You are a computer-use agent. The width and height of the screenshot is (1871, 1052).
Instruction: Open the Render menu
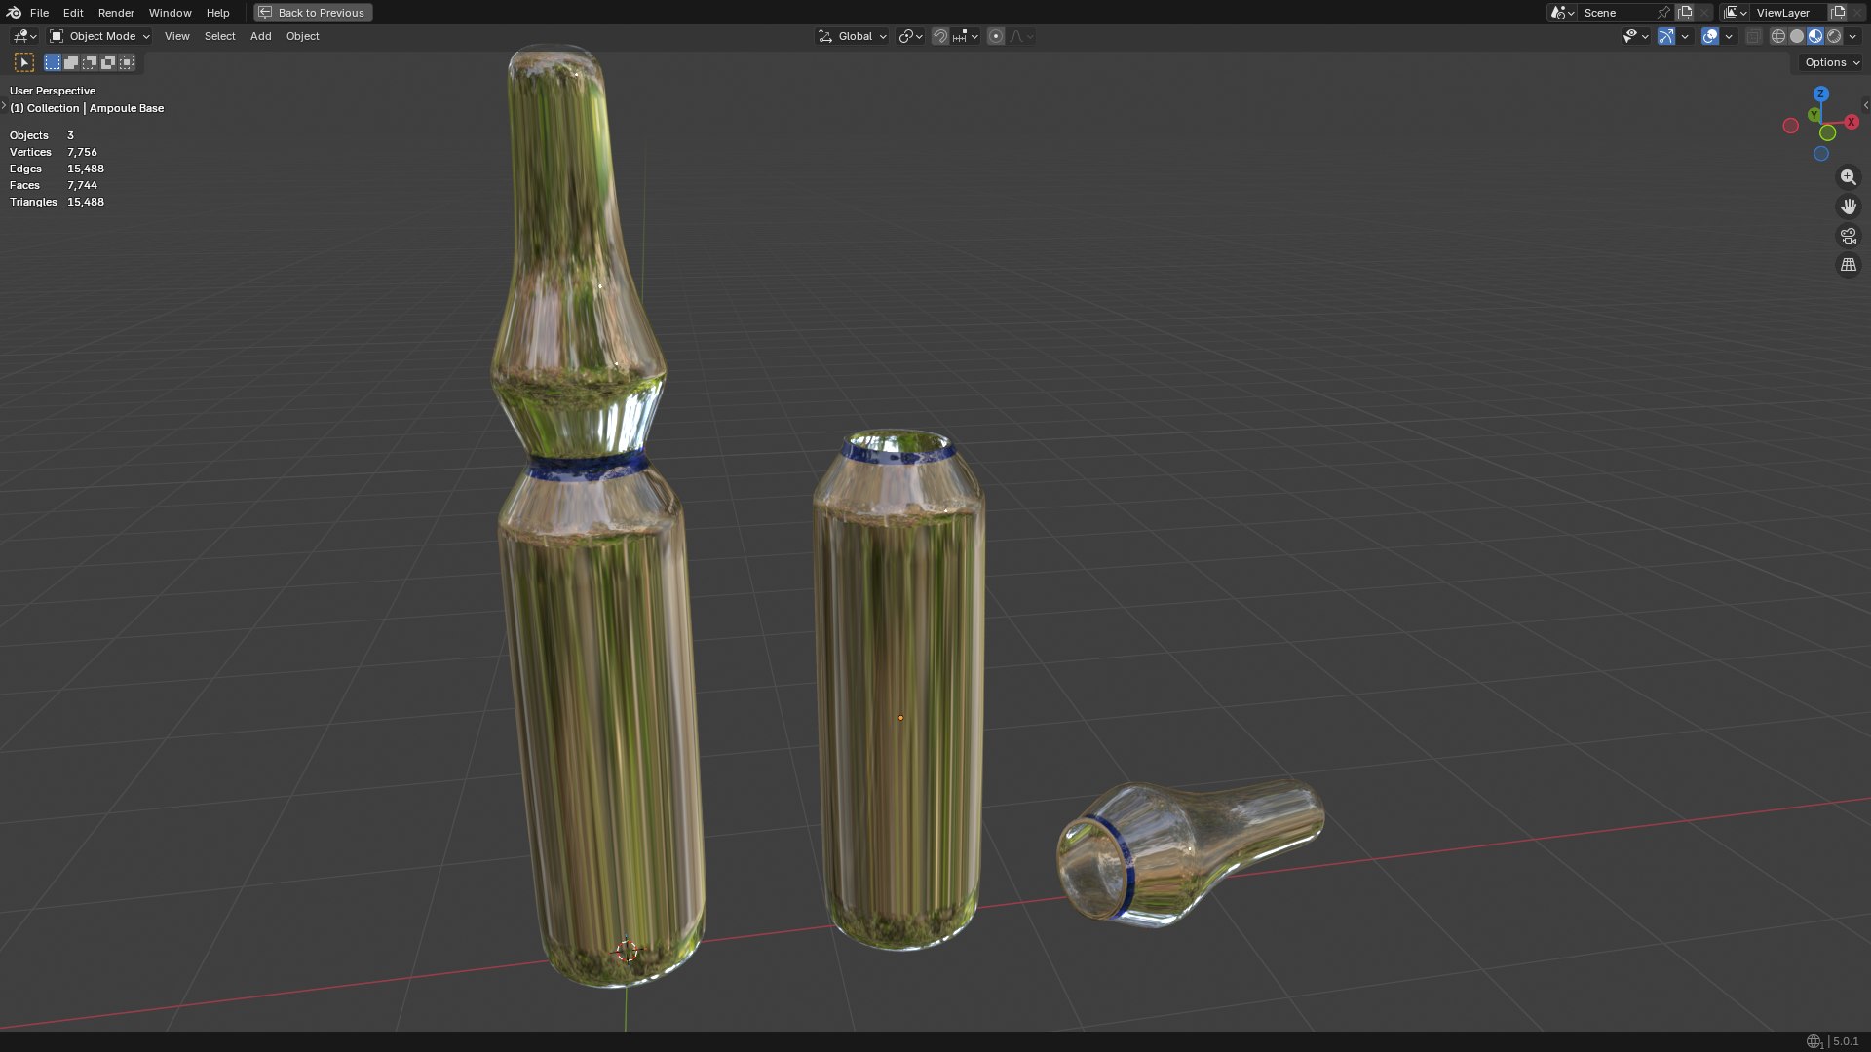[x=116, y=13]
